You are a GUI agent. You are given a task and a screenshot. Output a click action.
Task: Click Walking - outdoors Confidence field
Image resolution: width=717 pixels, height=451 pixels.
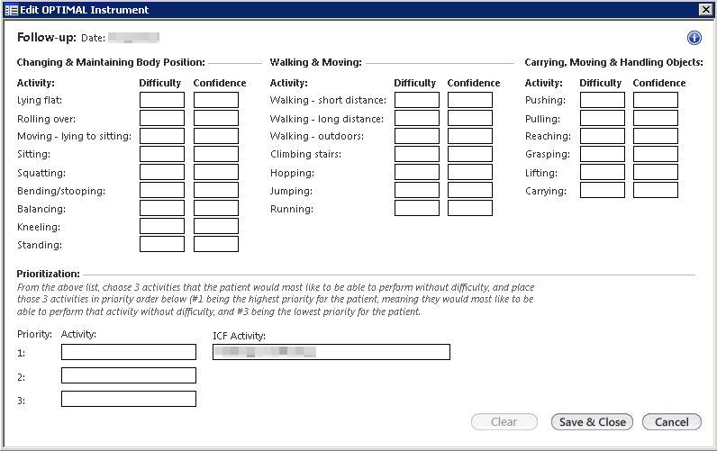pos(470,136)
